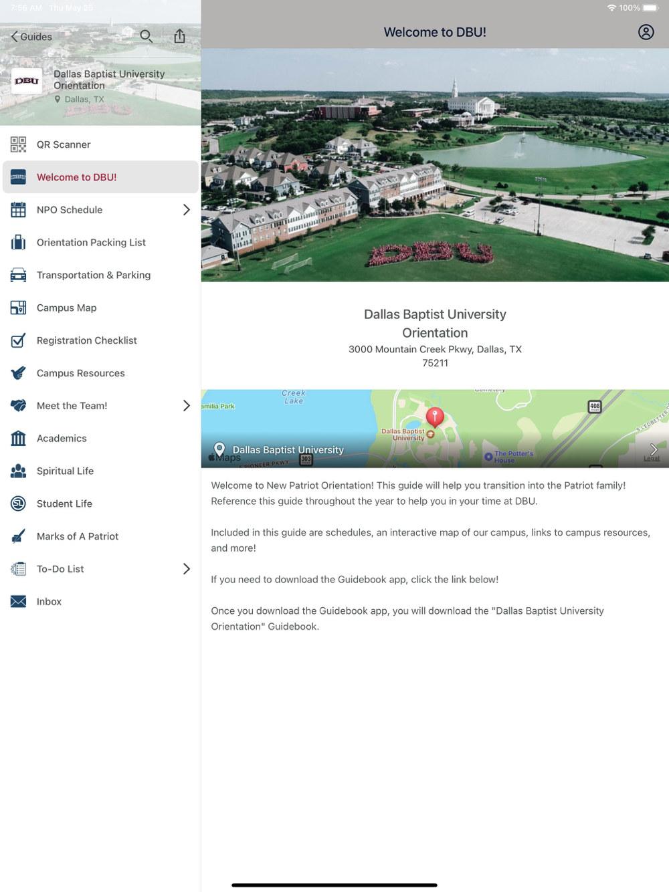Open Campus Map label
Image resolution: width=669 pixels, height=892 pixels.
67,308
